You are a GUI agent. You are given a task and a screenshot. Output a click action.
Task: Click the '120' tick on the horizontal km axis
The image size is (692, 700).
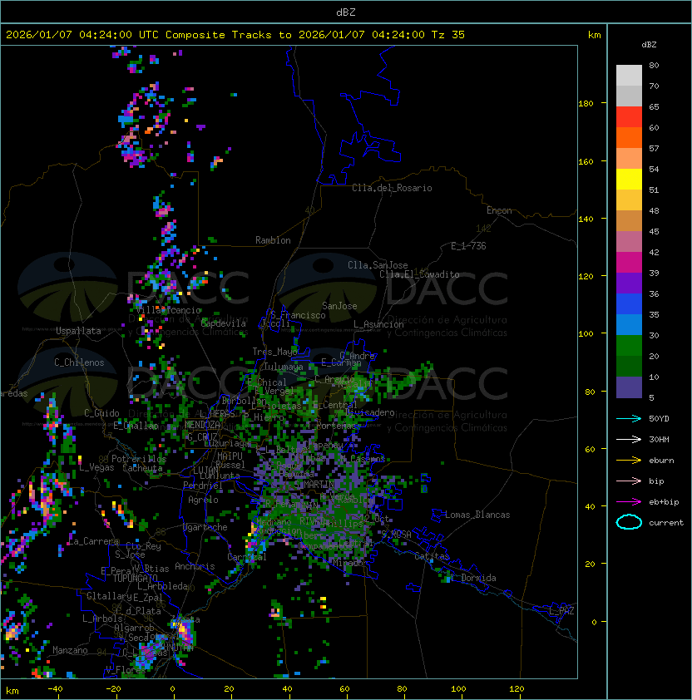click(517, 689)
